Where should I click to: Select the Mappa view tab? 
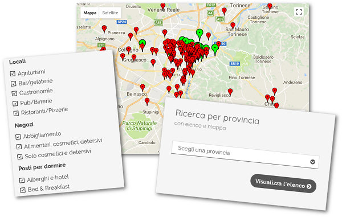[90, 13]
